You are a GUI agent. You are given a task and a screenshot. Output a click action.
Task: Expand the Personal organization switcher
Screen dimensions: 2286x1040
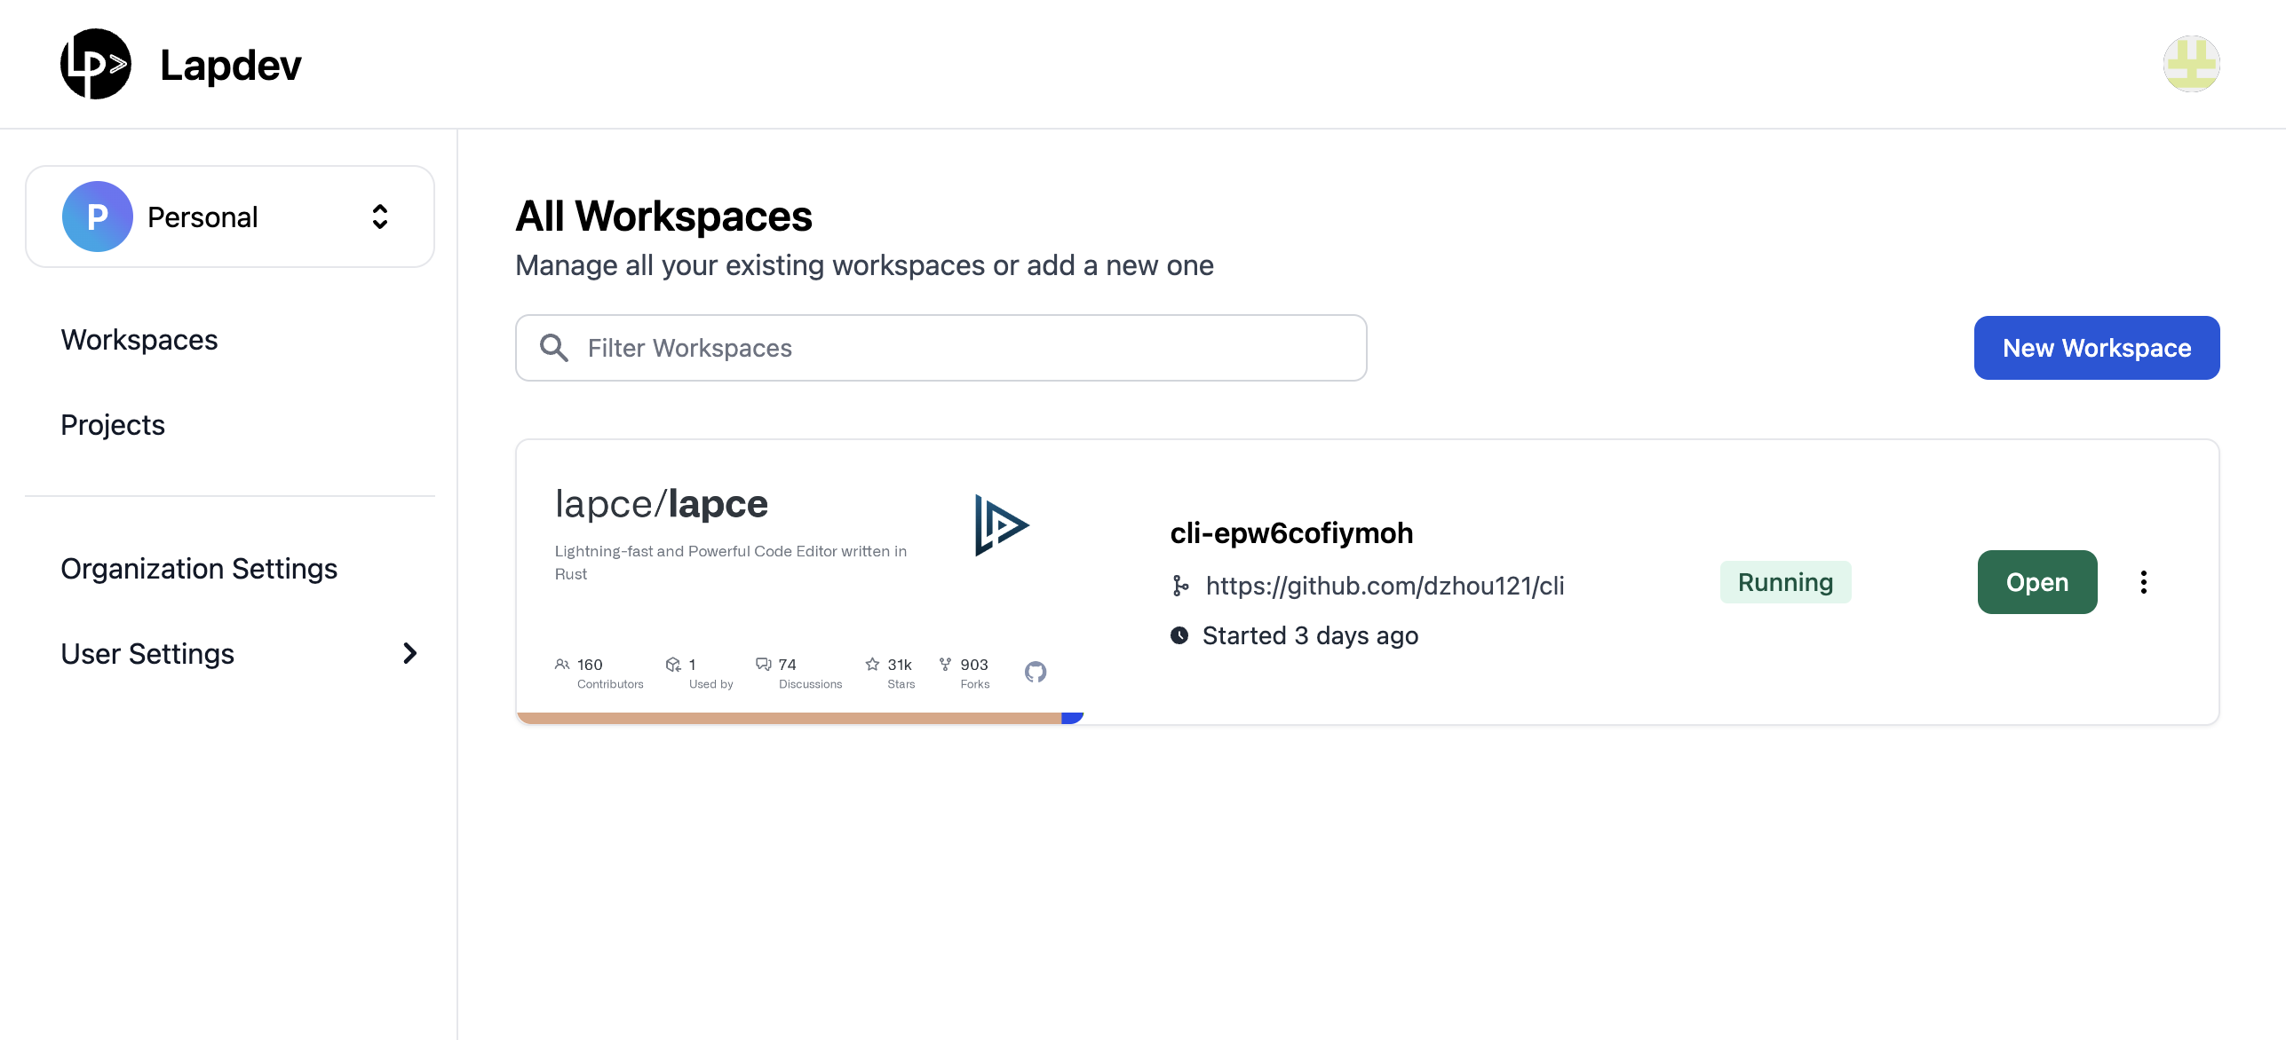[x=380, y=217]
